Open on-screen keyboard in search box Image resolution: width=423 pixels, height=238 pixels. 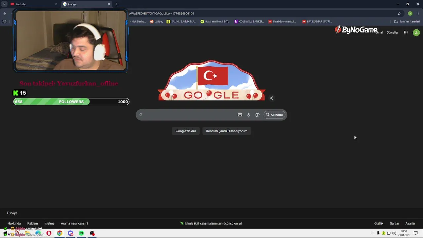point(240,115)
